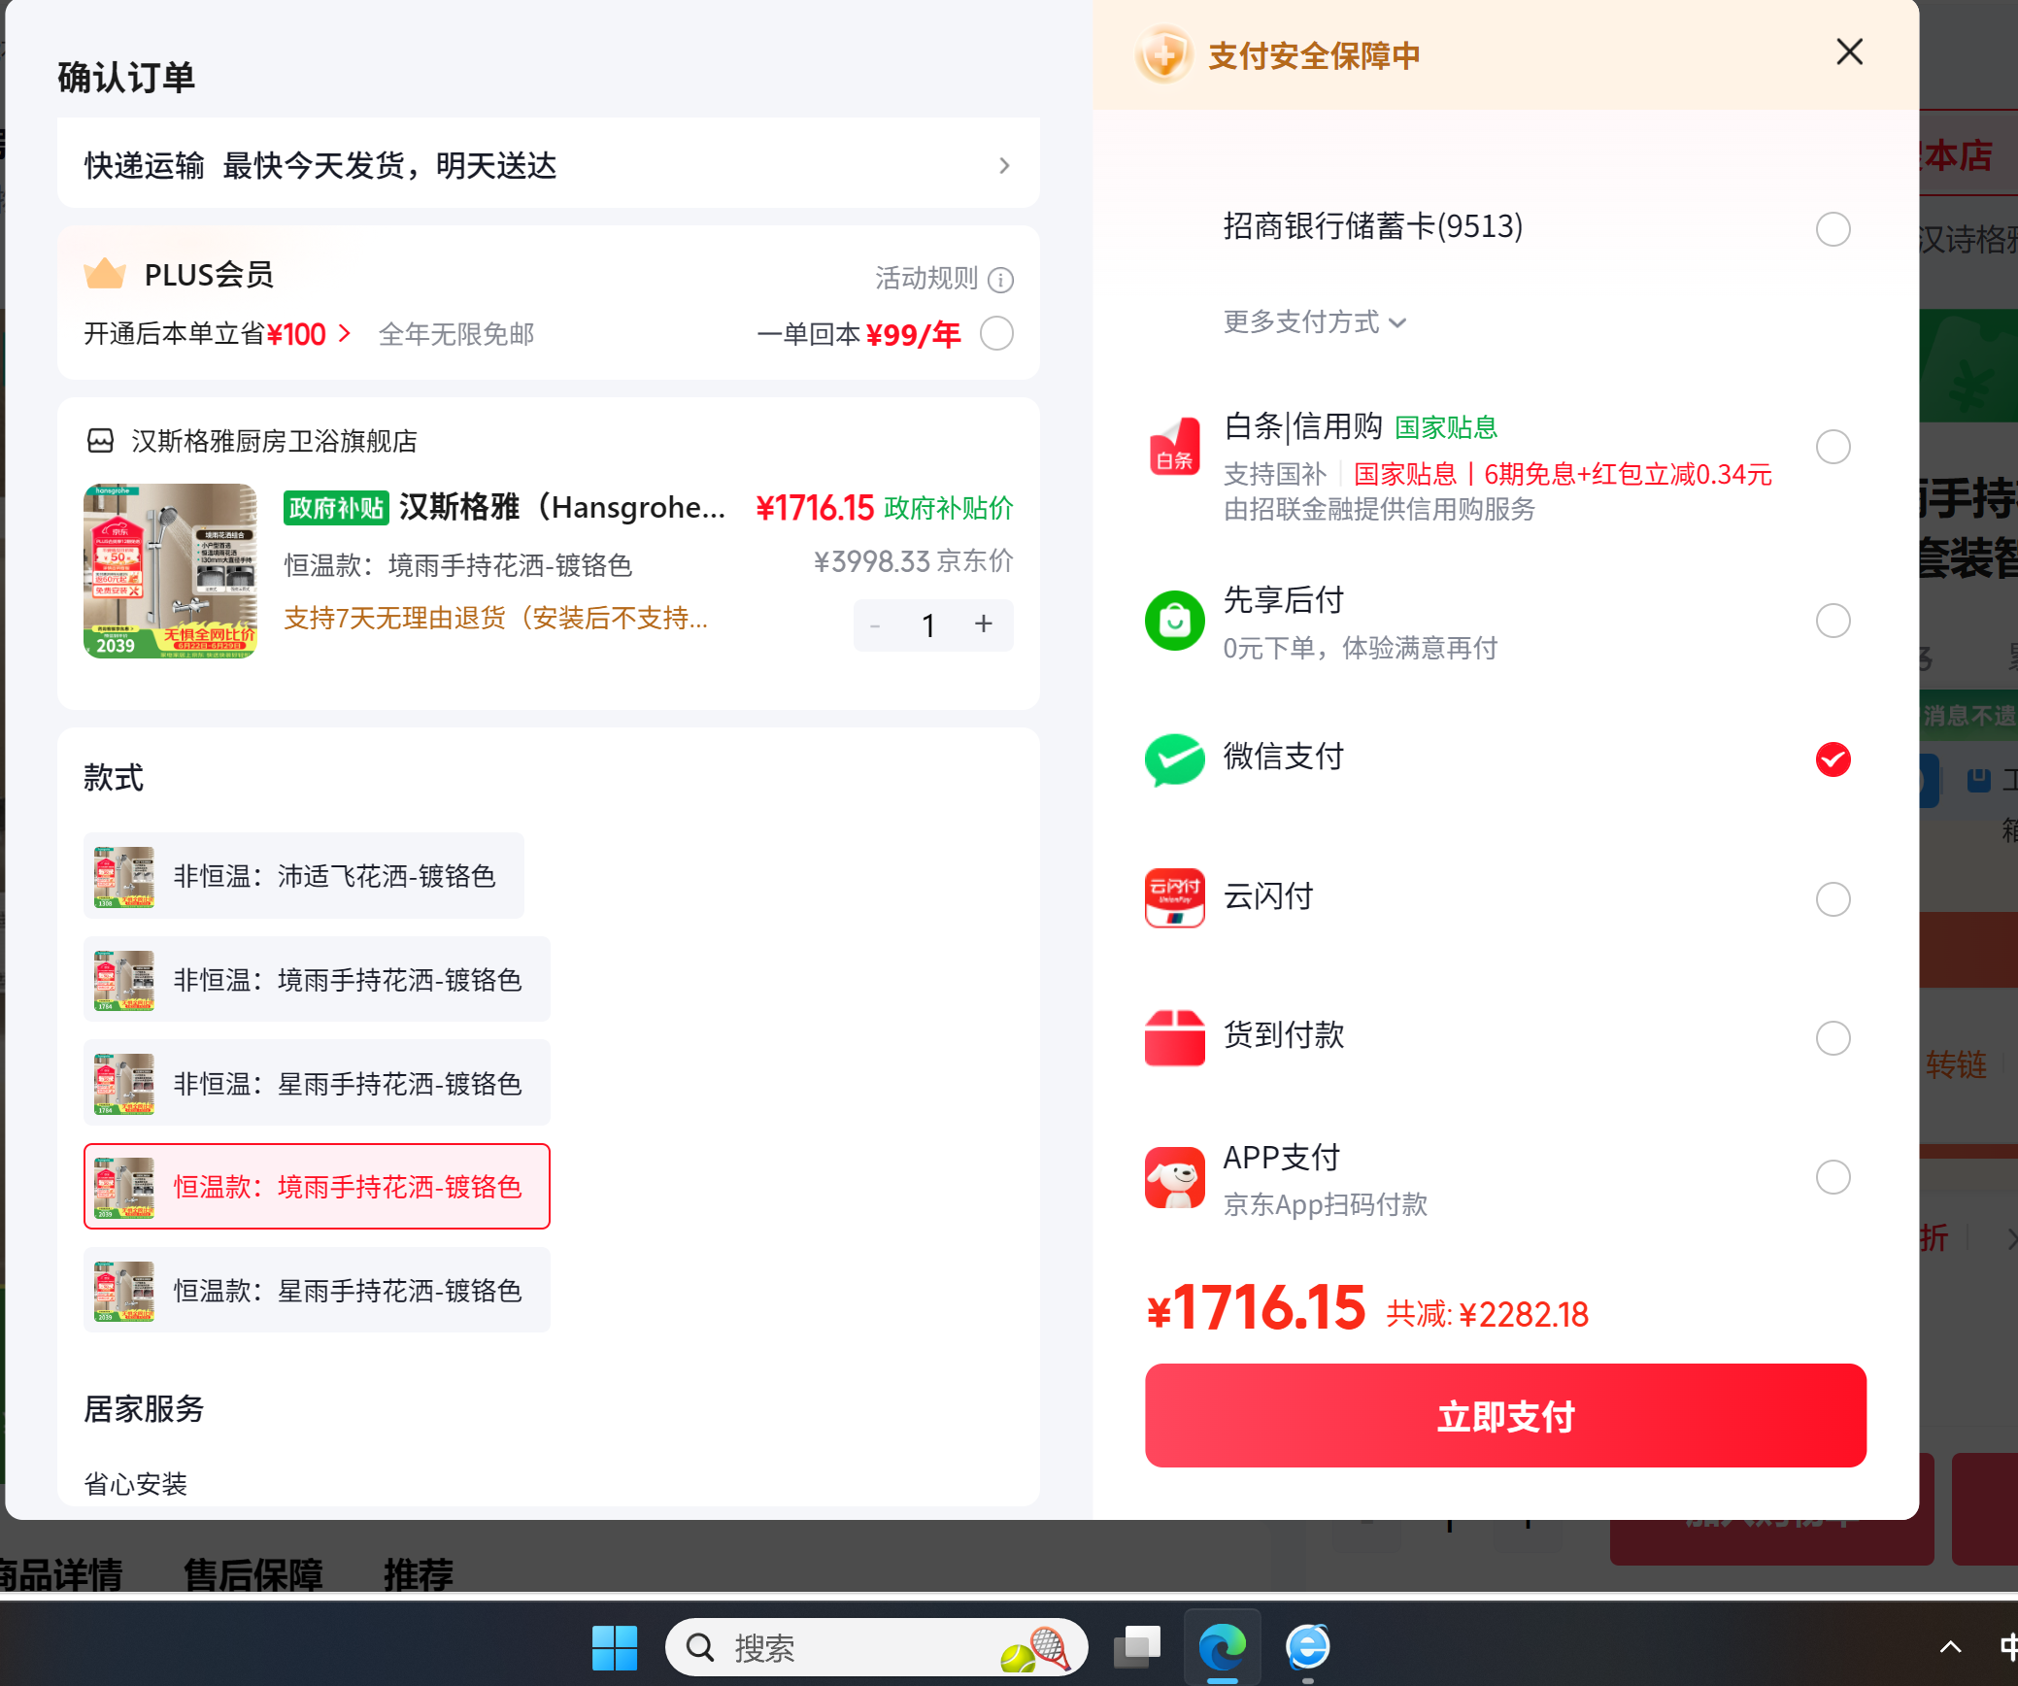Open Task View from the taskbar
The width and height of the screenshot is (2018, 1686).
pyautogui.click(x=1137, y=1647)
